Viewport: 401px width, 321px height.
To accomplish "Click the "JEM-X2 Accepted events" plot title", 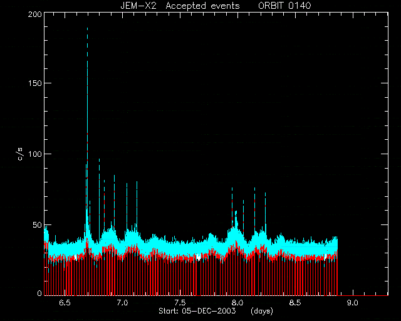I will pos(180,6).
